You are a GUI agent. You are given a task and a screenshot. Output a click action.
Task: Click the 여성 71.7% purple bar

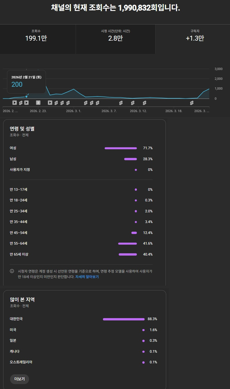click(121, 148)
